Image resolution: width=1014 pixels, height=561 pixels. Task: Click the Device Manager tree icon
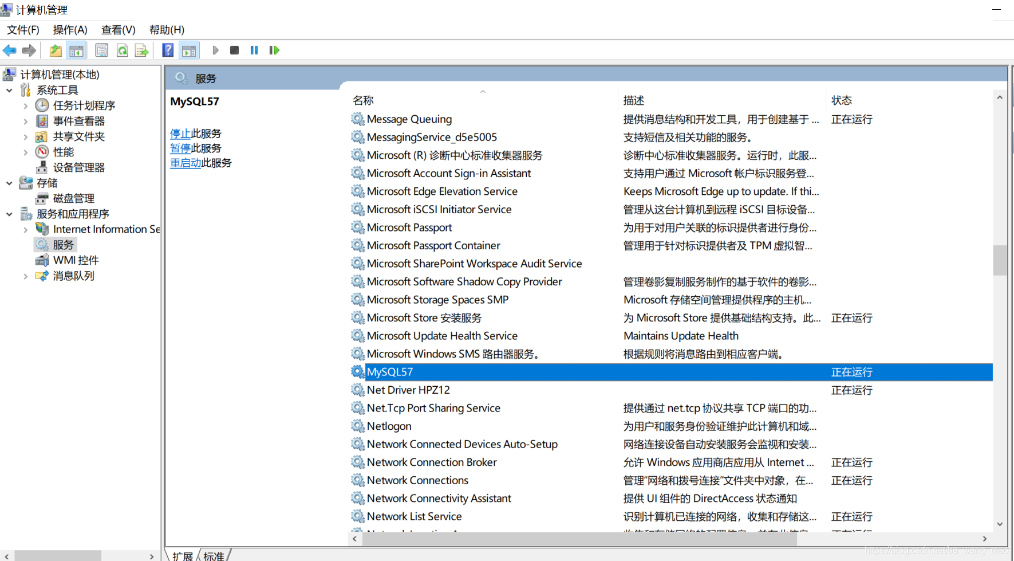[x=42, y=167]
